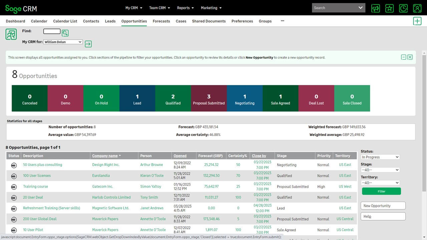Open the favorites star icon

click(x=389, y=8)
